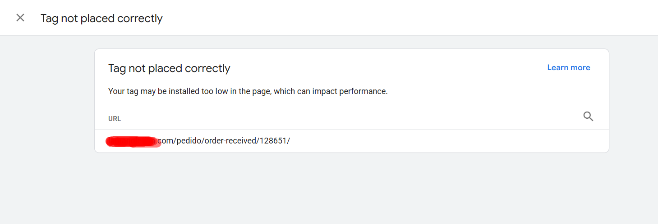
Task: Click the top bar title Tag not placed correctly
Action: tap(101, 18)
